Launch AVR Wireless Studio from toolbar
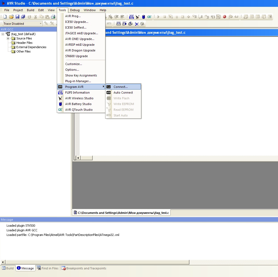The height and width of the screenshot is (277, 278). pyautogui.click(x=138, y=17)
